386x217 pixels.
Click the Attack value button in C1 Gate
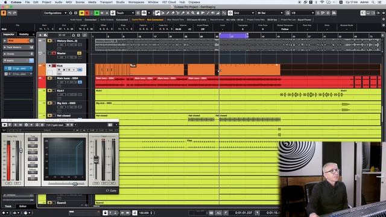(x=33, y=166)
